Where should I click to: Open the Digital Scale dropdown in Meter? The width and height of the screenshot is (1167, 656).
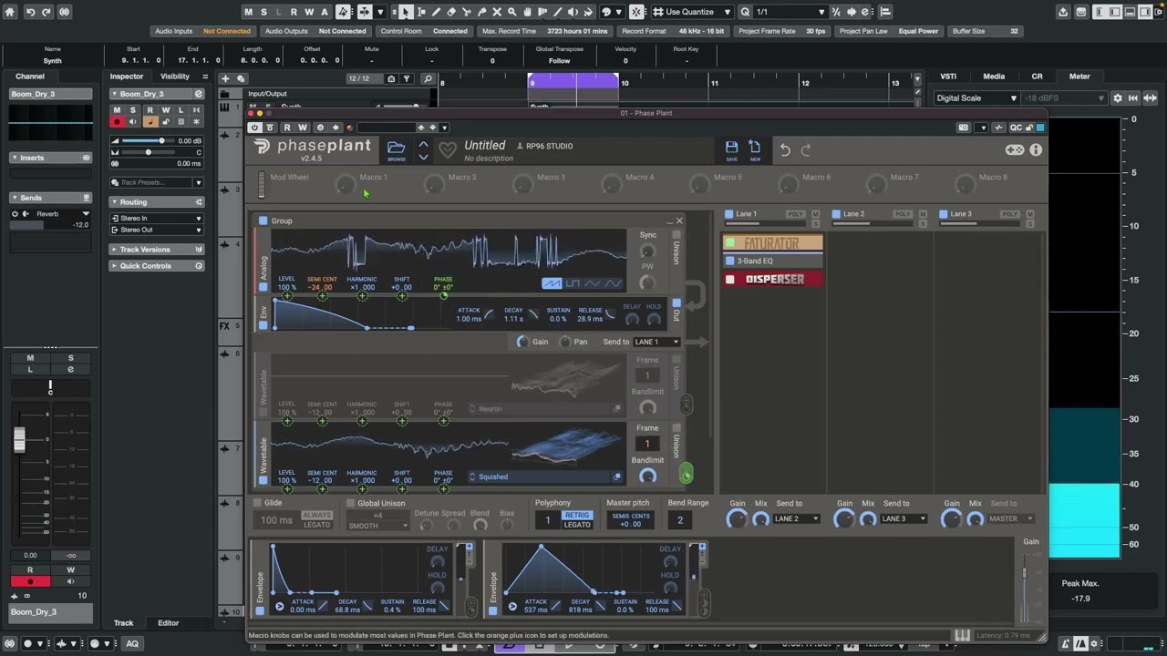pos(976,97)
